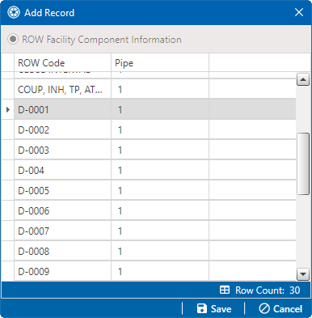Click the row indicator arrow beside D-0001
The image size is (312, 318).
click(8, 109)
